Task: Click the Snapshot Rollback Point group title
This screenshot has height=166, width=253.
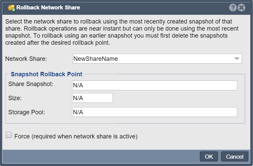Action: point(46,74)
